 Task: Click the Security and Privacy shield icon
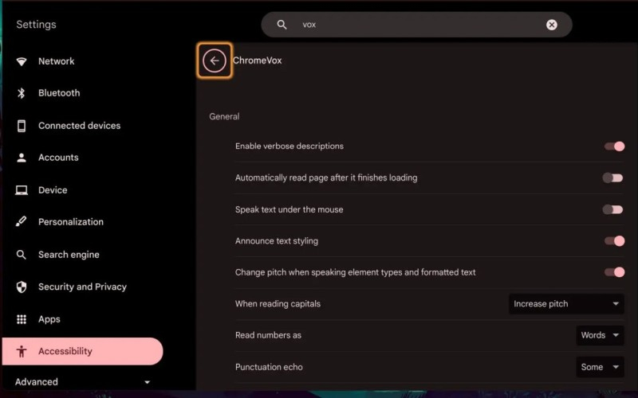[22, 287]
